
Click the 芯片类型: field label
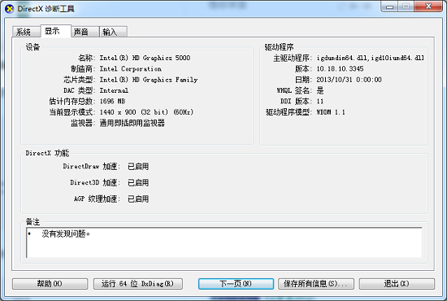tap(80, 80)
